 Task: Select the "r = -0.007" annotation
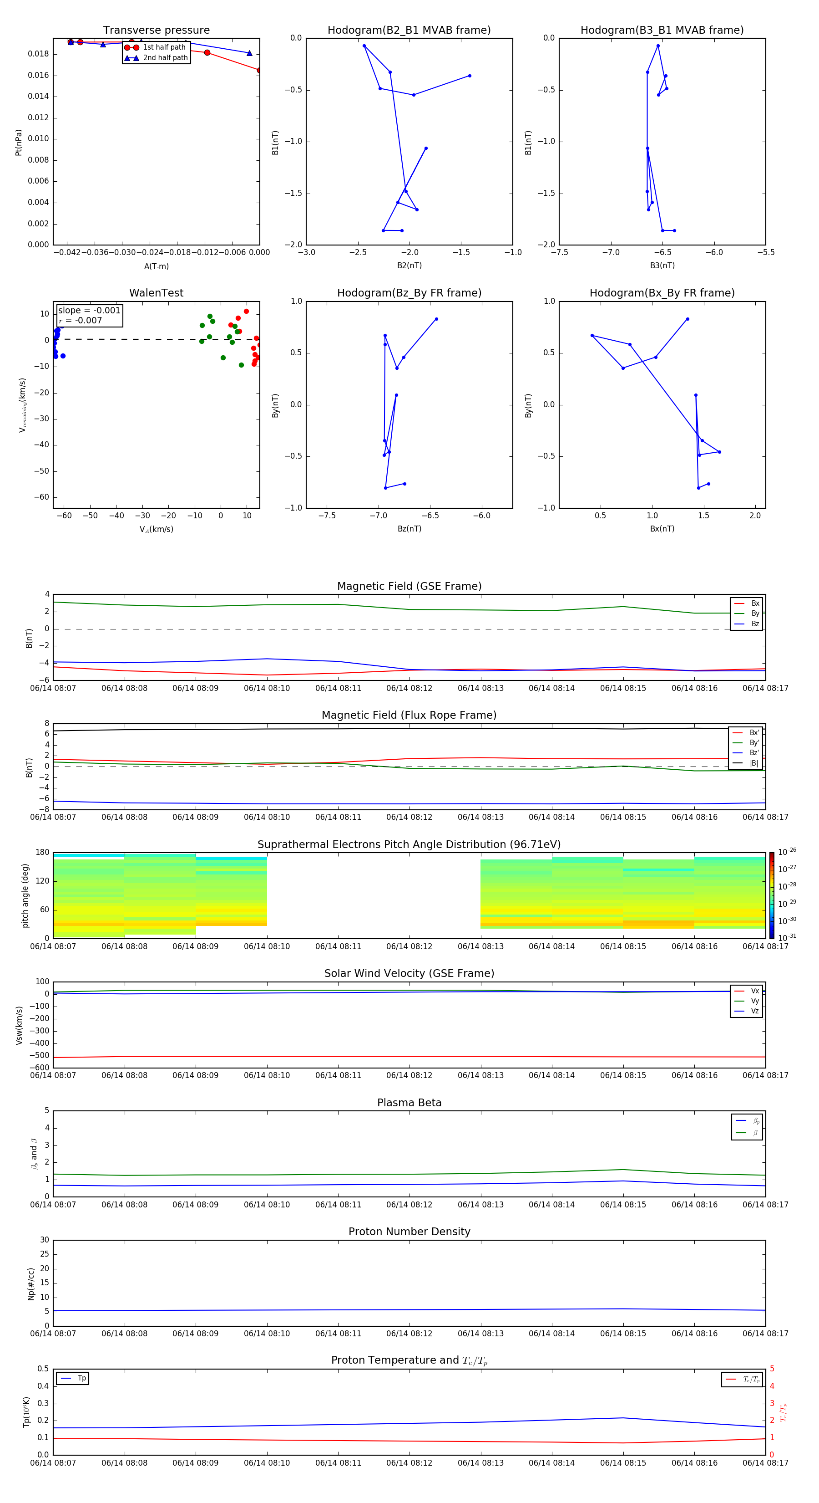[x=81, y=320]
